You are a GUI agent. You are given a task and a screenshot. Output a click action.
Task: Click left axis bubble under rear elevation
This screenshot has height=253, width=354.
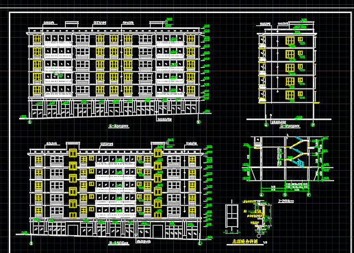point(31,243)
